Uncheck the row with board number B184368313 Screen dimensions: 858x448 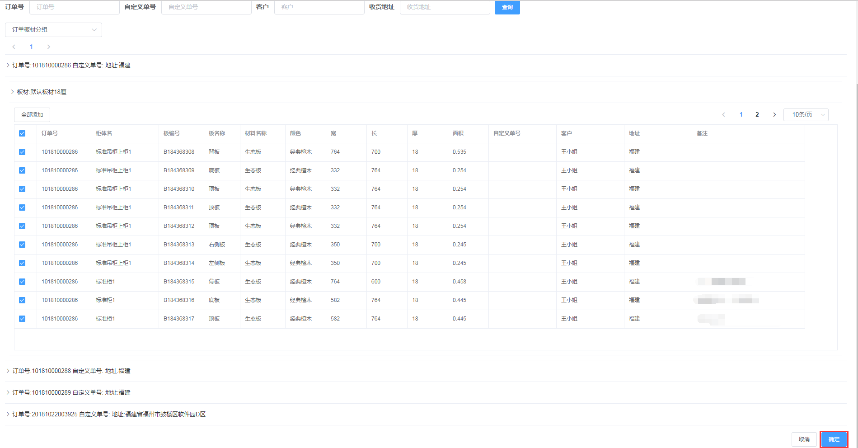click(22, 245)
